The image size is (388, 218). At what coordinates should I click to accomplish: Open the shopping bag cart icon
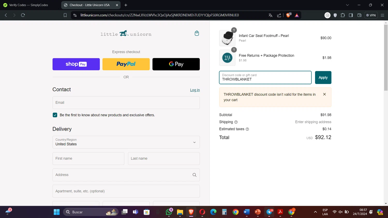click(197, 33)
